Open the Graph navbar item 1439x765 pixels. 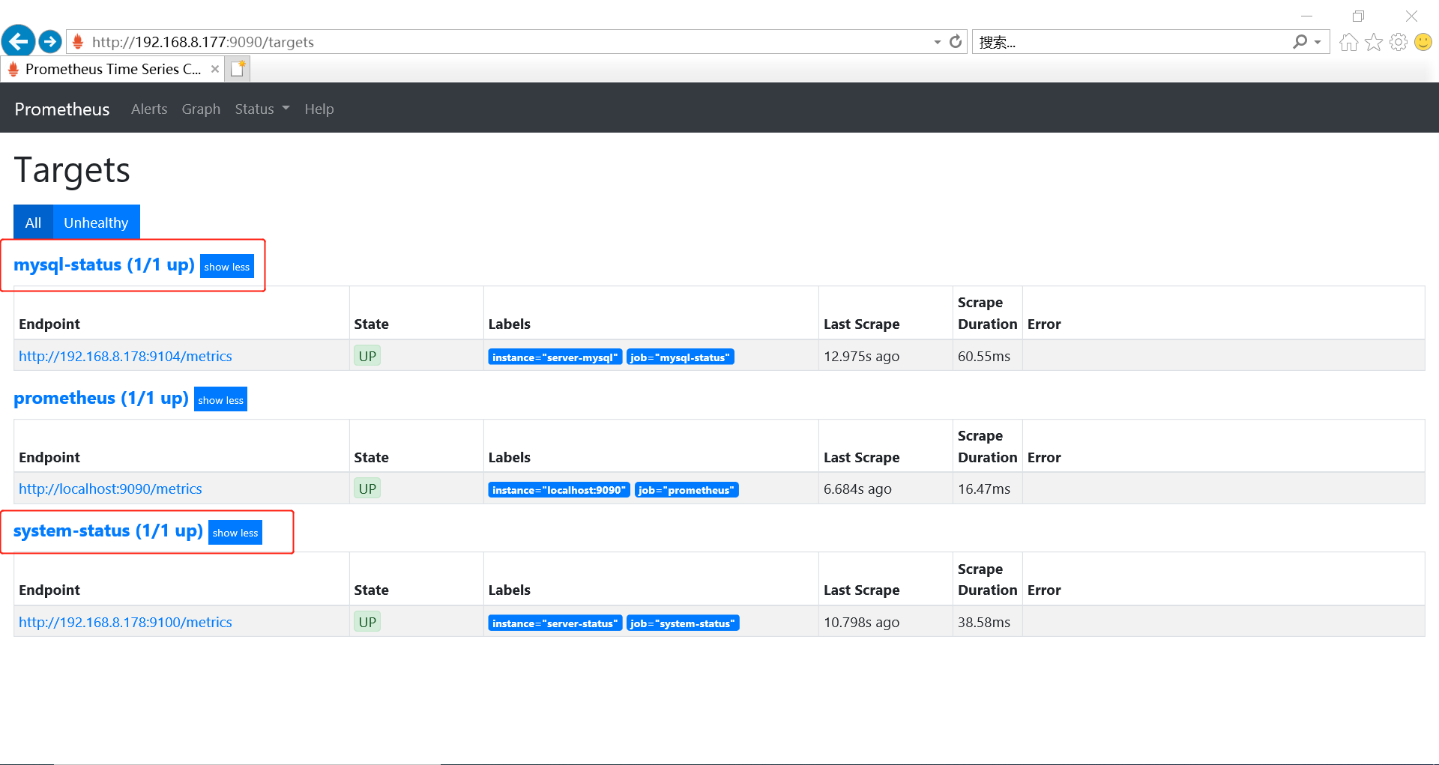[201, 109]
